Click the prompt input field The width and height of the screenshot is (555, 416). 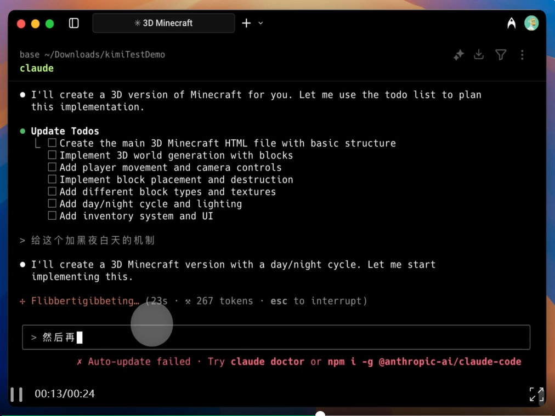pos(276,337)
